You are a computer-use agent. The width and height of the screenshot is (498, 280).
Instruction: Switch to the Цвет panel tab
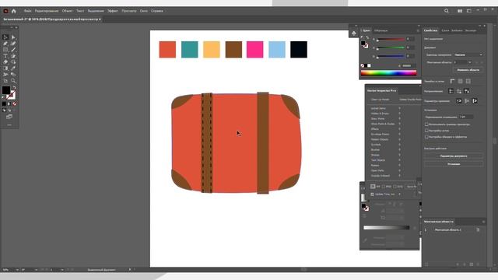(366, 30)
